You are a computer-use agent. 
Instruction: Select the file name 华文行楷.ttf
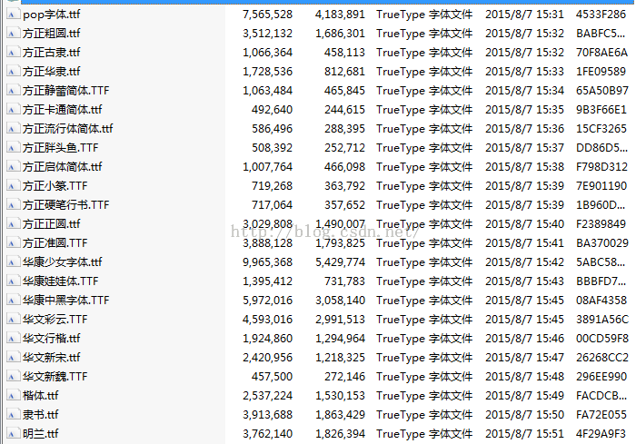[52, 338]
